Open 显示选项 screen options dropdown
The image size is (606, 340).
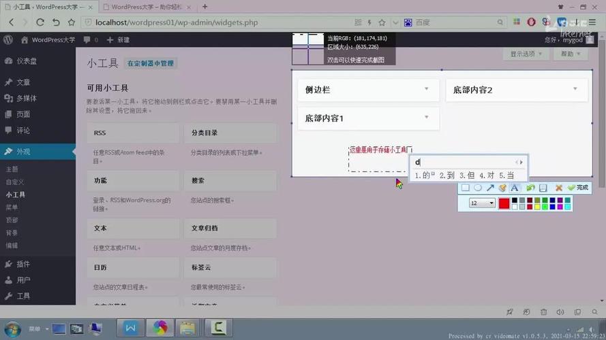coord(526,54)
